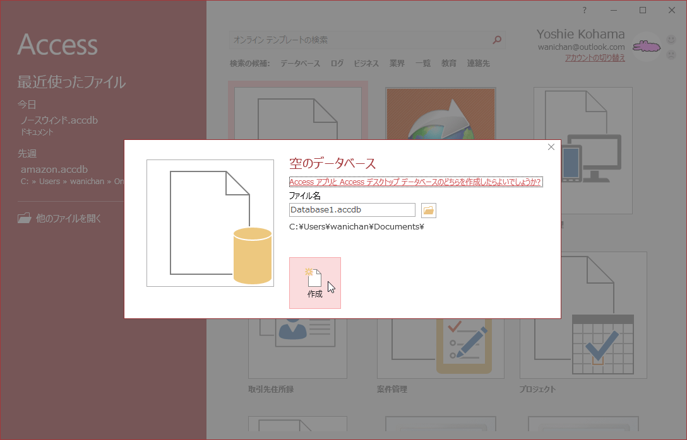687x440 pixels.
Task: Click the blank database preview image
Action: (210, 223)
